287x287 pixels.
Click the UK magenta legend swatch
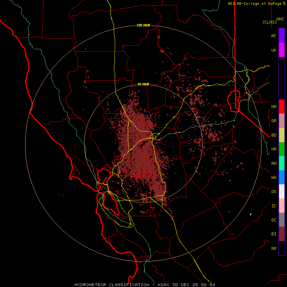click(x=282, y=50)
